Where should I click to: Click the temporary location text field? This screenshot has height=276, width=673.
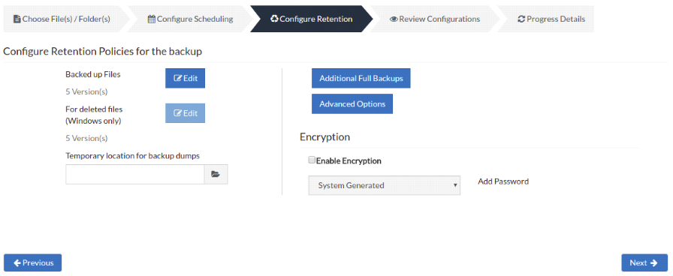click(x=134, y=175)
